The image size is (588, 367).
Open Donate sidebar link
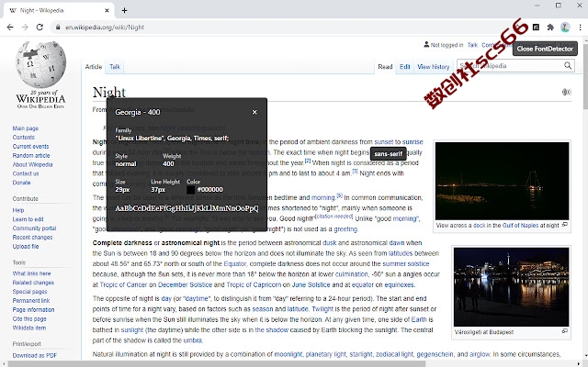(x=21, y=183)
